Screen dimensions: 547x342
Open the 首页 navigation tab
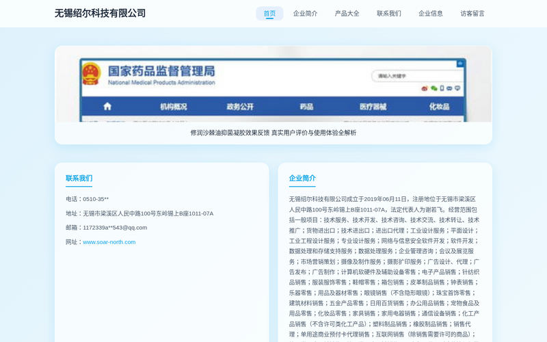pyautogui.click(x=269, y=14)
